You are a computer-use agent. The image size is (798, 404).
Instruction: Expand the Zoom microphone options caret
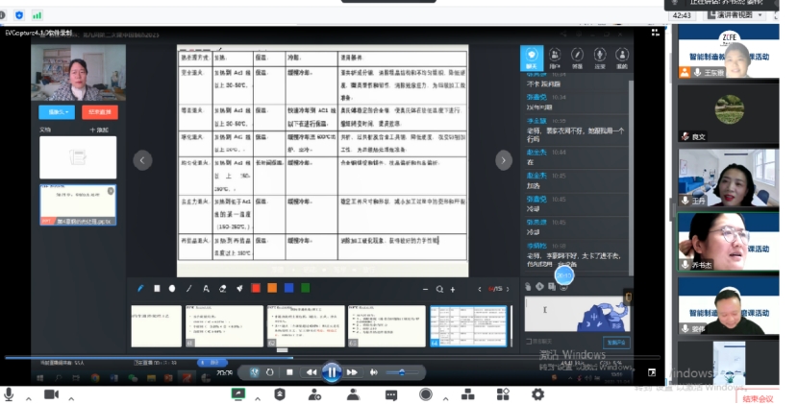29,399
